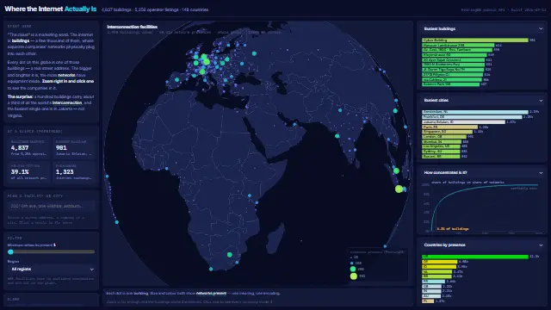Collapse the Busiest cities panel chevron
Image resolution: width=551 pixels, height=310 pixels.
pos(541,101)
